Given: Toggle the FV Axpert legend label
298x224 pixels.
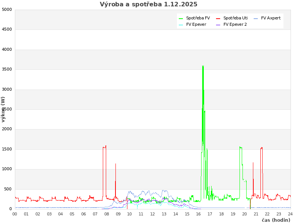Looking at the screenshot, I should [271, 18].
